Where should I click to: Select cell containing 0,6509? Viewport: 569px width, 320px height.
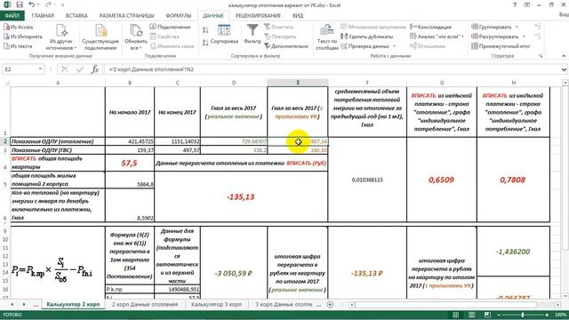tap(442, 180)
